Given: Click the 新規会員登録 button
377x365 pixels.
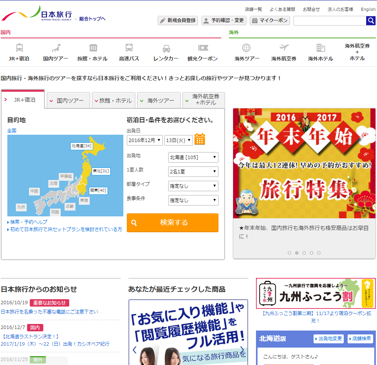Looking at the screenshot, I should (178, 21).
